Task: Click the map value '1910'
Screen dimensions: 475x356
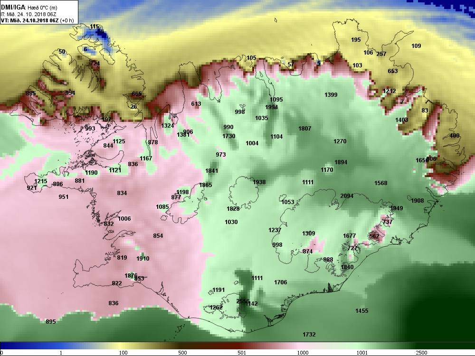Action: [142, 258]
